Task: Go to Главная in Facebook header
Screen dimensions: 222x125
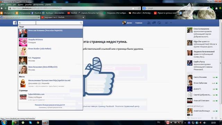Action: pyautogui.click(x=139, y=23)
